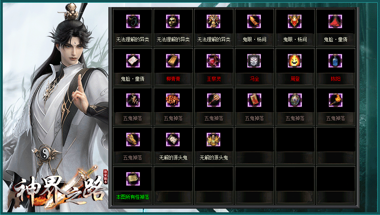Select the golden bag icon above 柳青青
Image resolution: width=380 pixels, height=215 pixels.
click(173, 61)
